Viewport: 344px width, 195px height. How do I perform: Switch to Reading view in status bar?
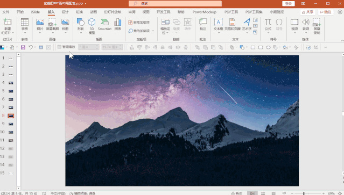(273, 193)
